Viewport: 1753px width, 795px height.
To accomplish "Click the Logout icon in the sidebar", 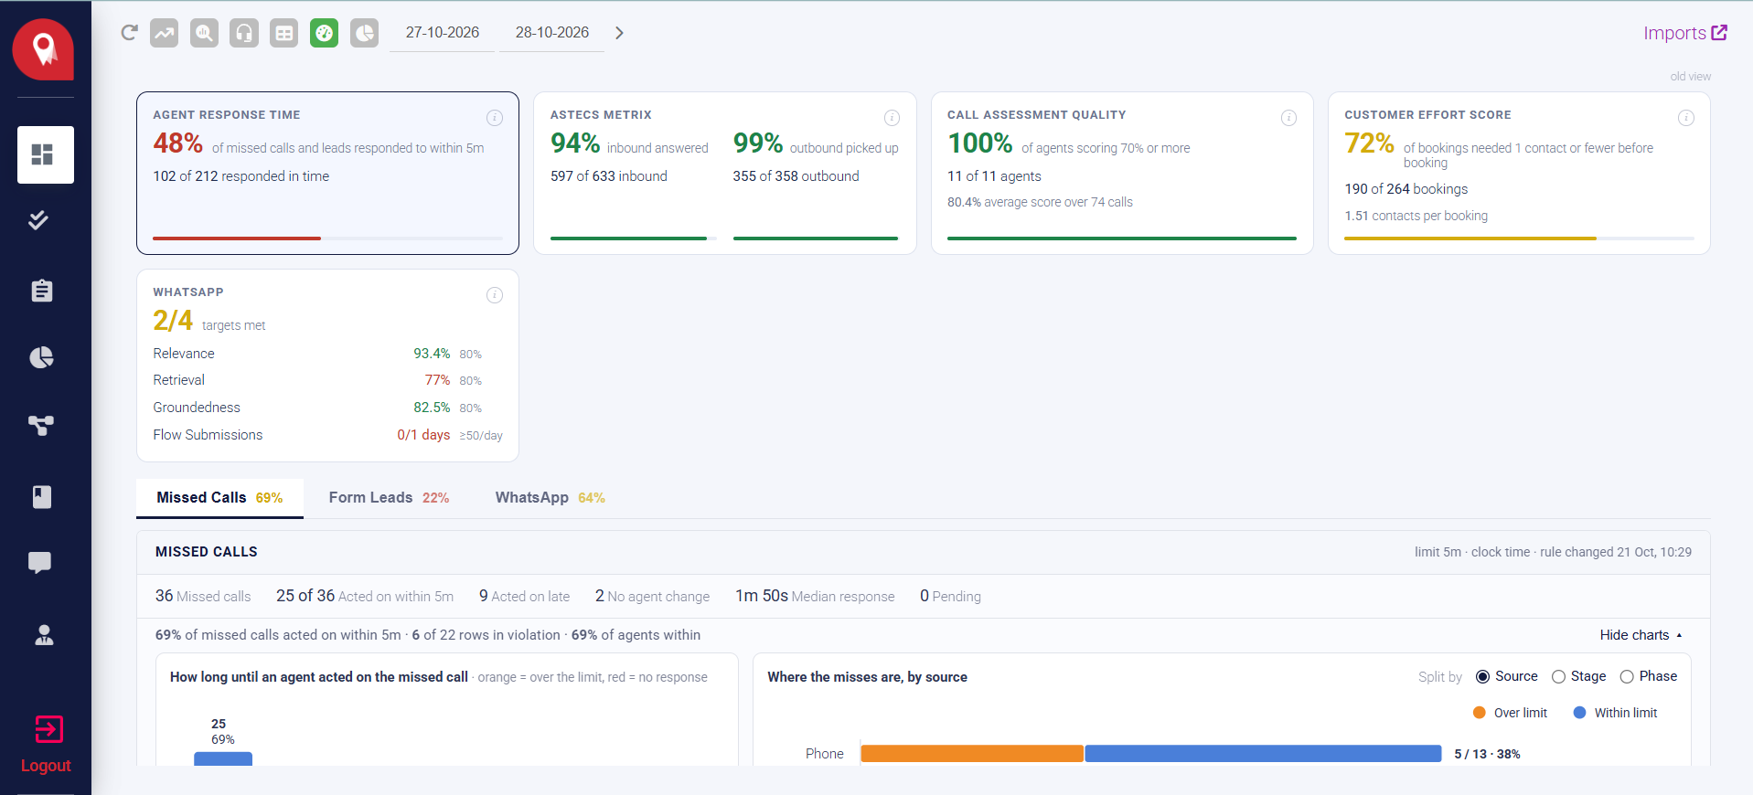I will pyautogui.click(x=48, y=729).
